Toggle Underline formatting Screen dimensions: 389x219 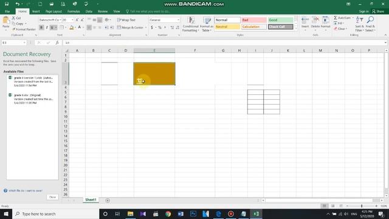[x=52, y=27]
